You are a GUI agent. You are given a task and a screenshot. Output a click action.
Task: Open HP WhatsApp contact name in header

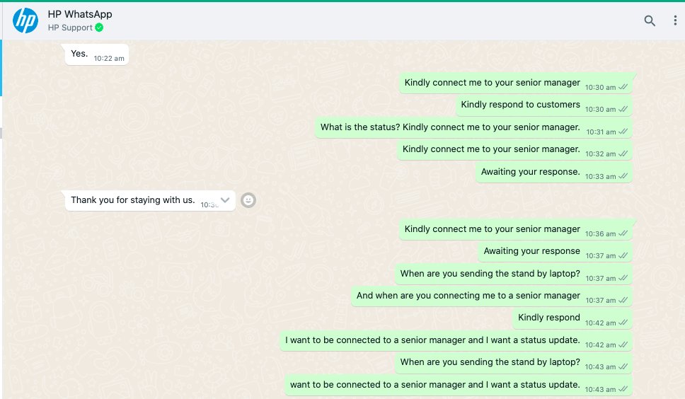[x=80, y=14]
